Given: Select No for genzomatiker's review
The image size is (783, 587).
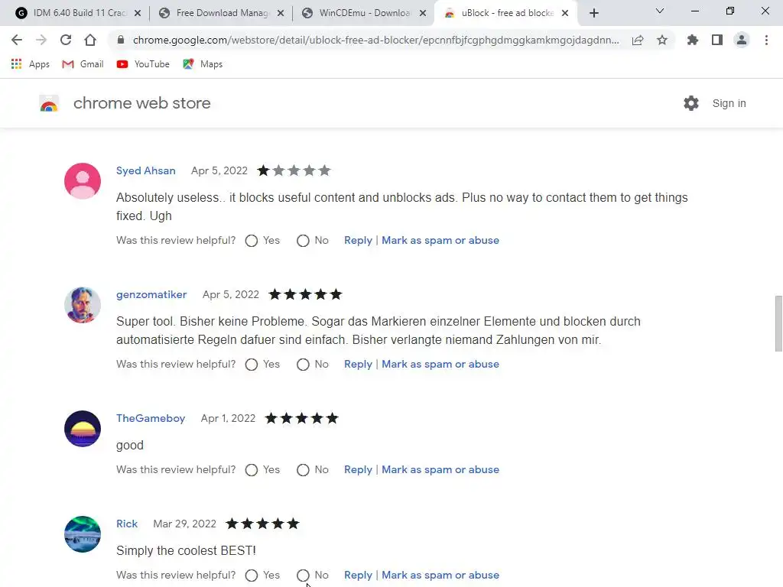Looking at the screenshot, I should click(x=303, y=365).
